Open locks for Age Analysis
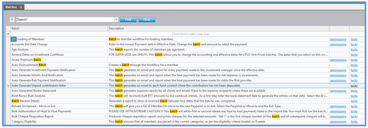Screen dimensions: 368x128 coord(354,49)
